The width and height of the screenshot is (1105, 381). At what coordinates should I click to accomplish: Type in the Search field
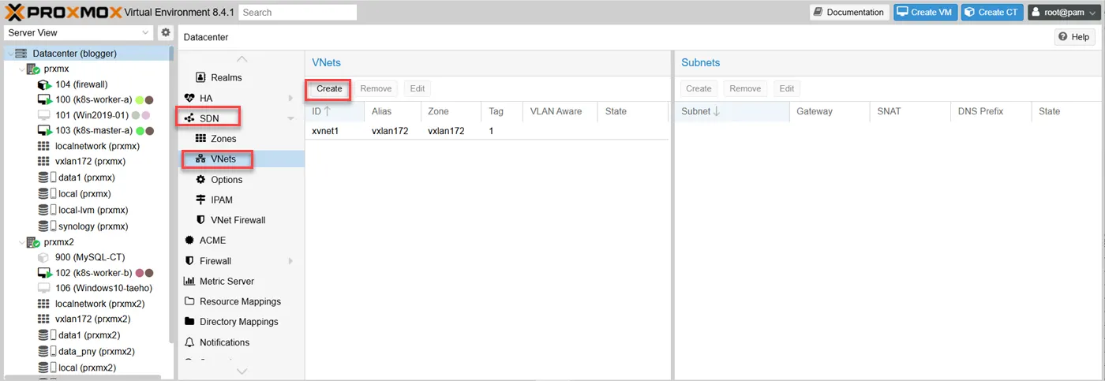[298, 13]
